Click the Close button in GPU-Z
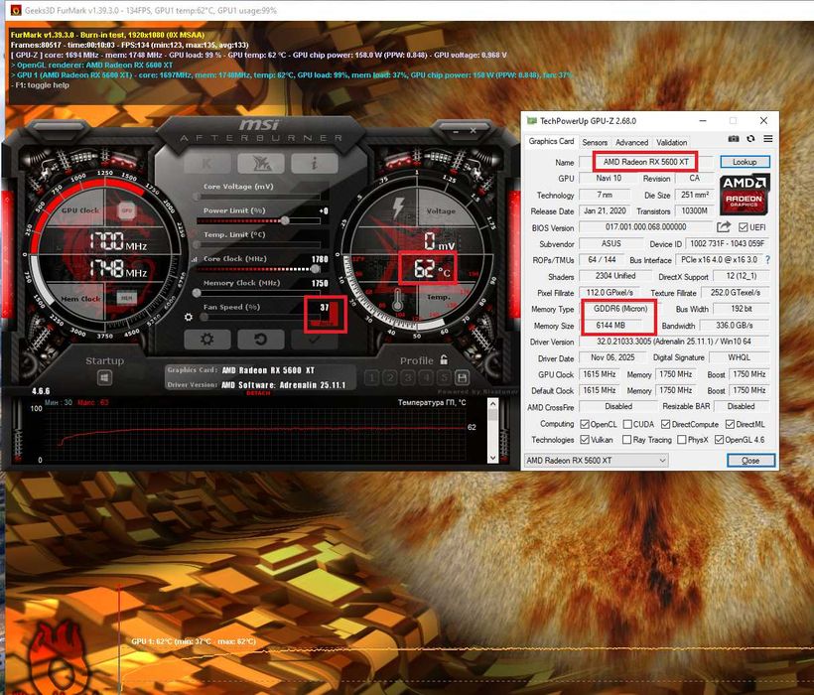This screenshot has width=814, height=695. point(750,461)
